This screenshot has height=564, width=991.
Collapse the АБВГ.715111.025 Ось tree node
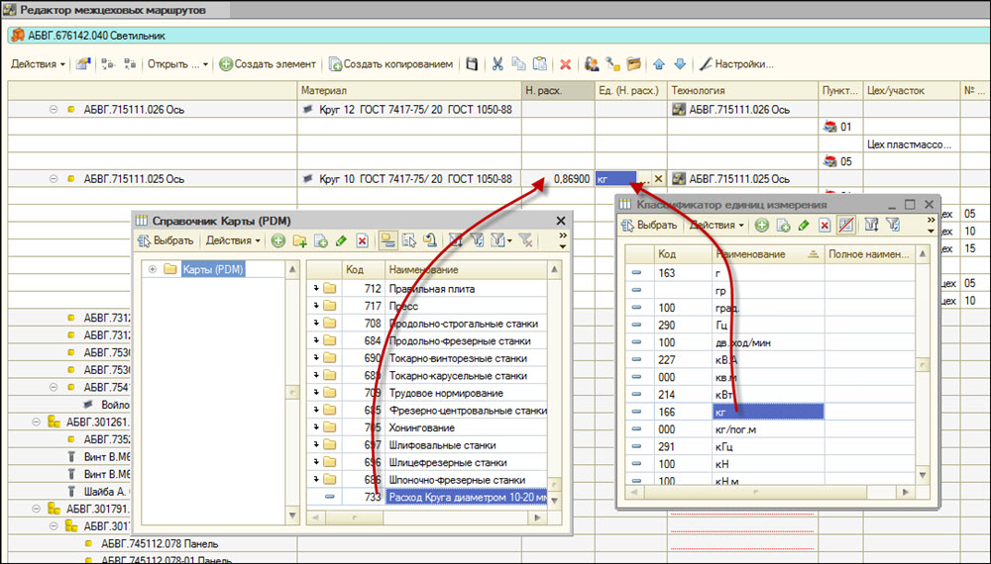coord(54,179)
